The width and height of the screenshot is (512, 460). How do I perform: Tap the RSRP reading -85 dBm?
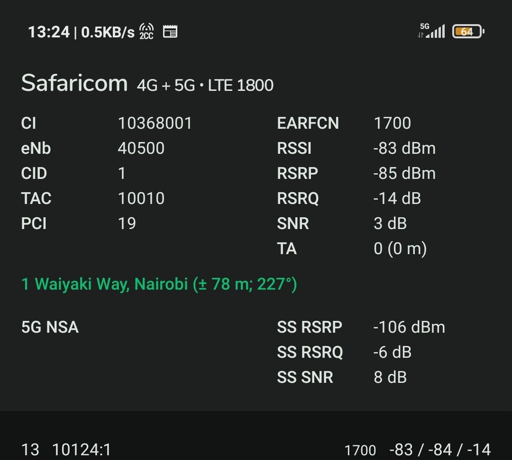(404, 173)
